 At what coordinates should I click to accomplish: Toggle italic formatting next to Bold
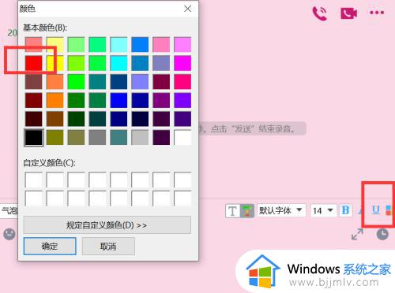(361, 210)
